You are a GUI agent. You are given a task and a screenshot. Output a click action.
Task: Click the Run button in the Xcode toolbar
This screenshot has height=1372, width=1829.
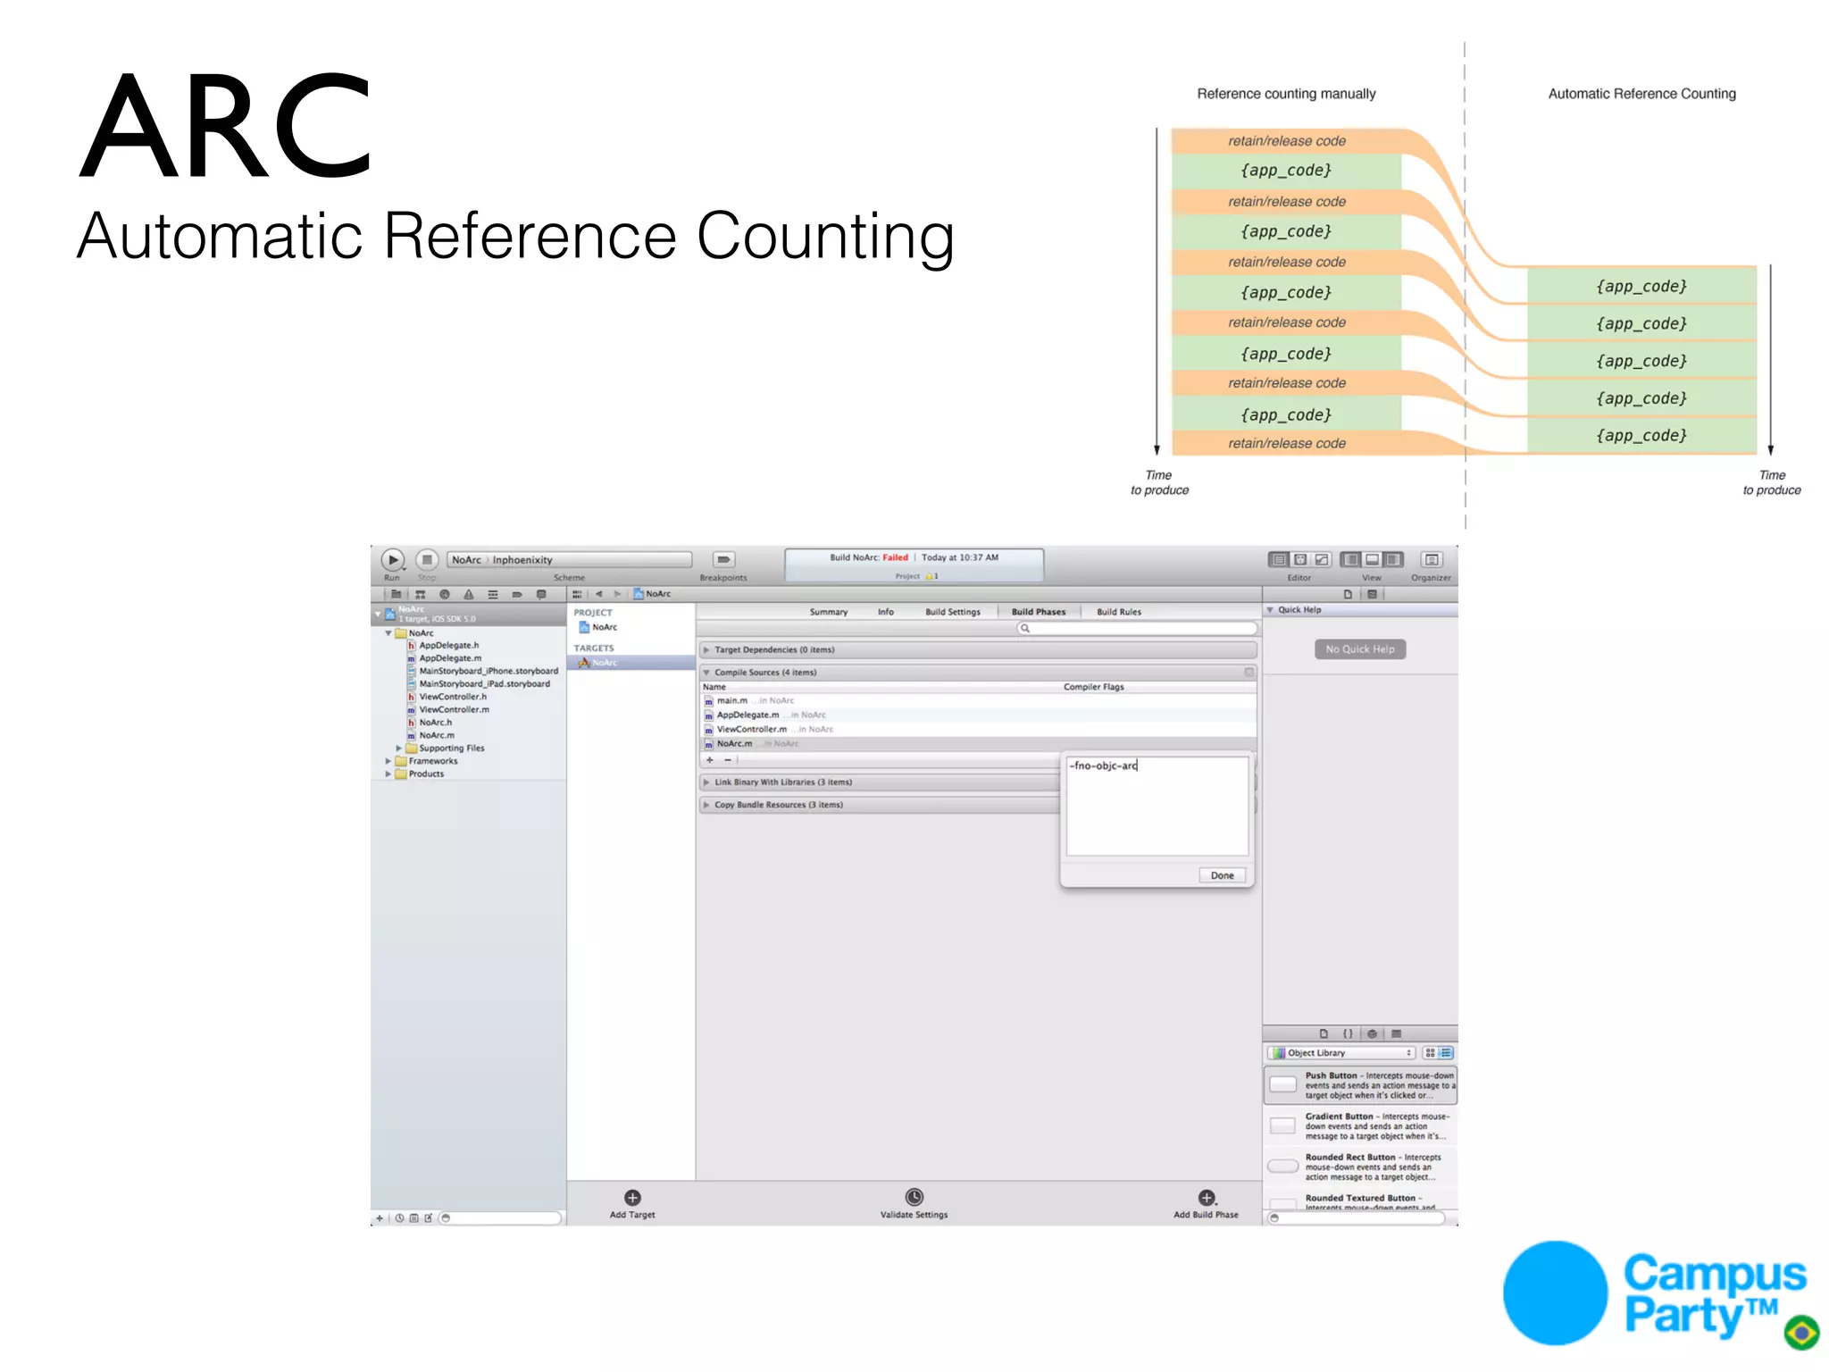click(x=393, y=560)
